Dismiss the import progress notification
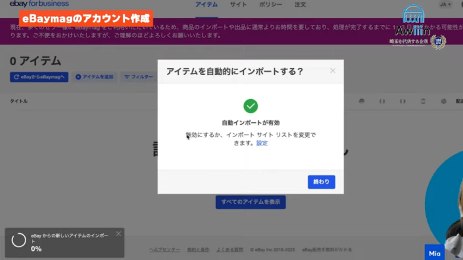Screen dimensions: 463x260 pos(118,234)
